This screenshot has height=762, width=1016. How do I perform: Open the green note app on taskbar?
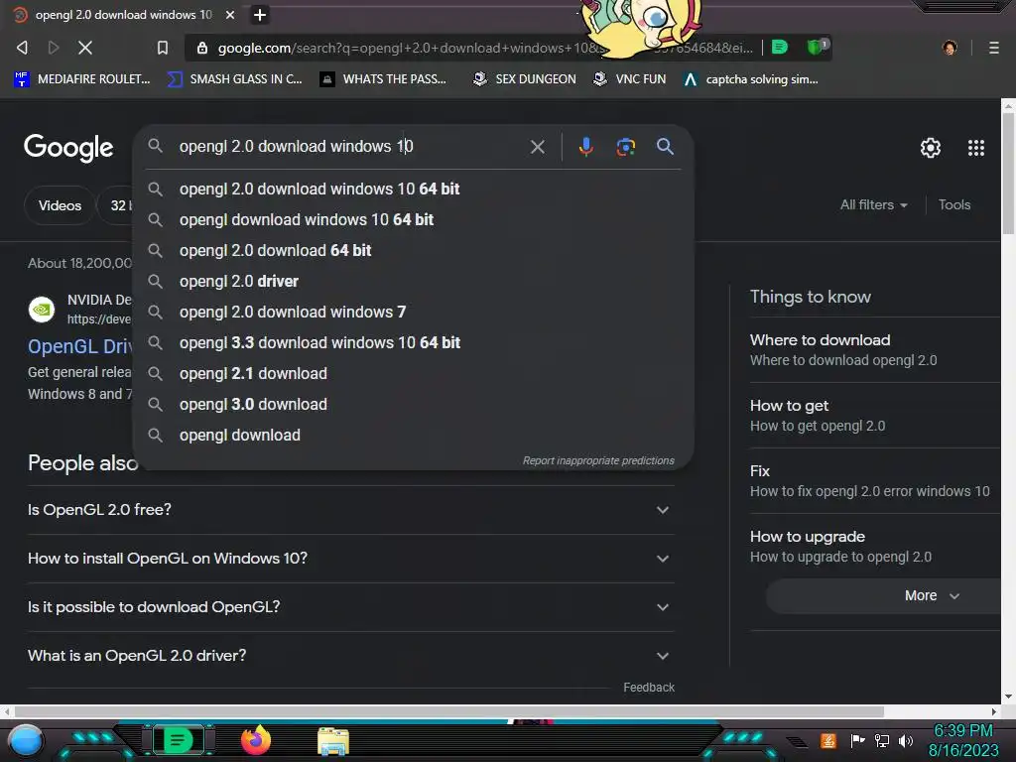click(x=178, y=740)
